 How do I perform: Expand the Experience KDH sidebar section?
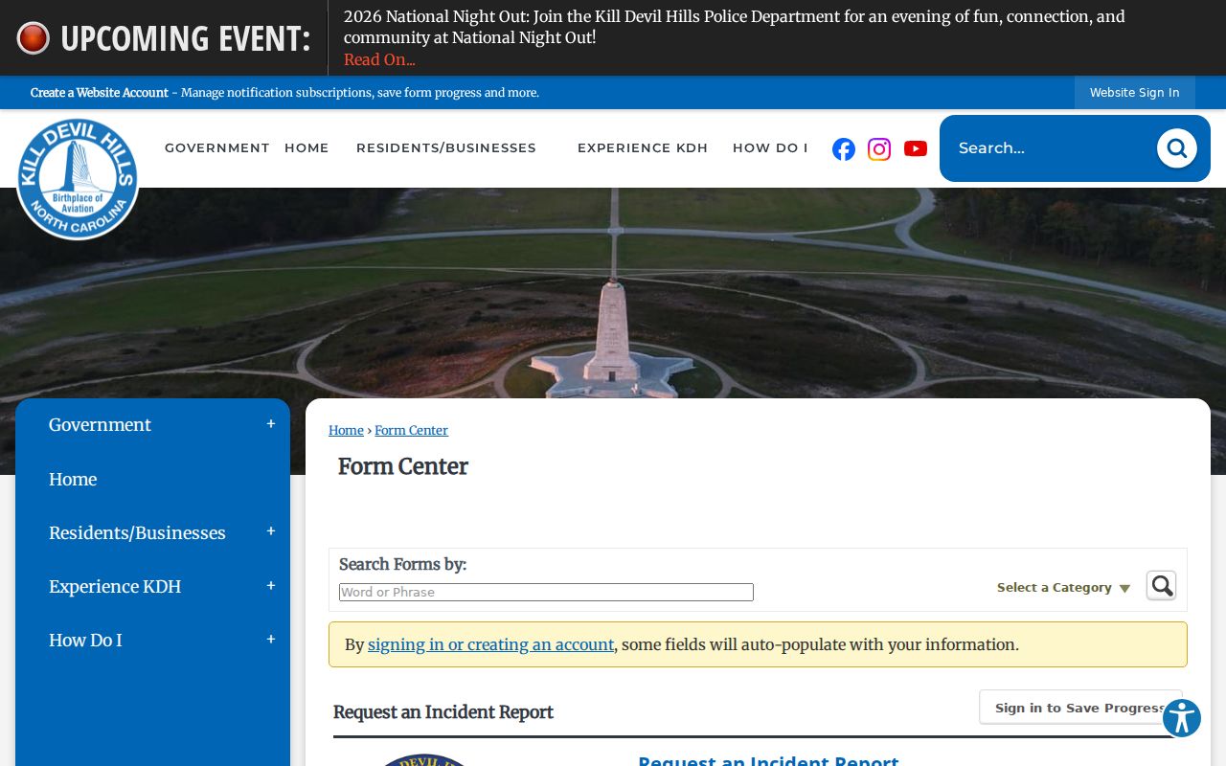[x=271, y=586]
